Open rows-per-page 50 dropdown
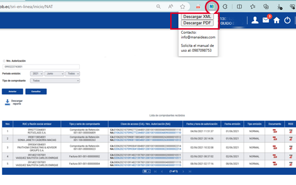 [x=147, y=172]
